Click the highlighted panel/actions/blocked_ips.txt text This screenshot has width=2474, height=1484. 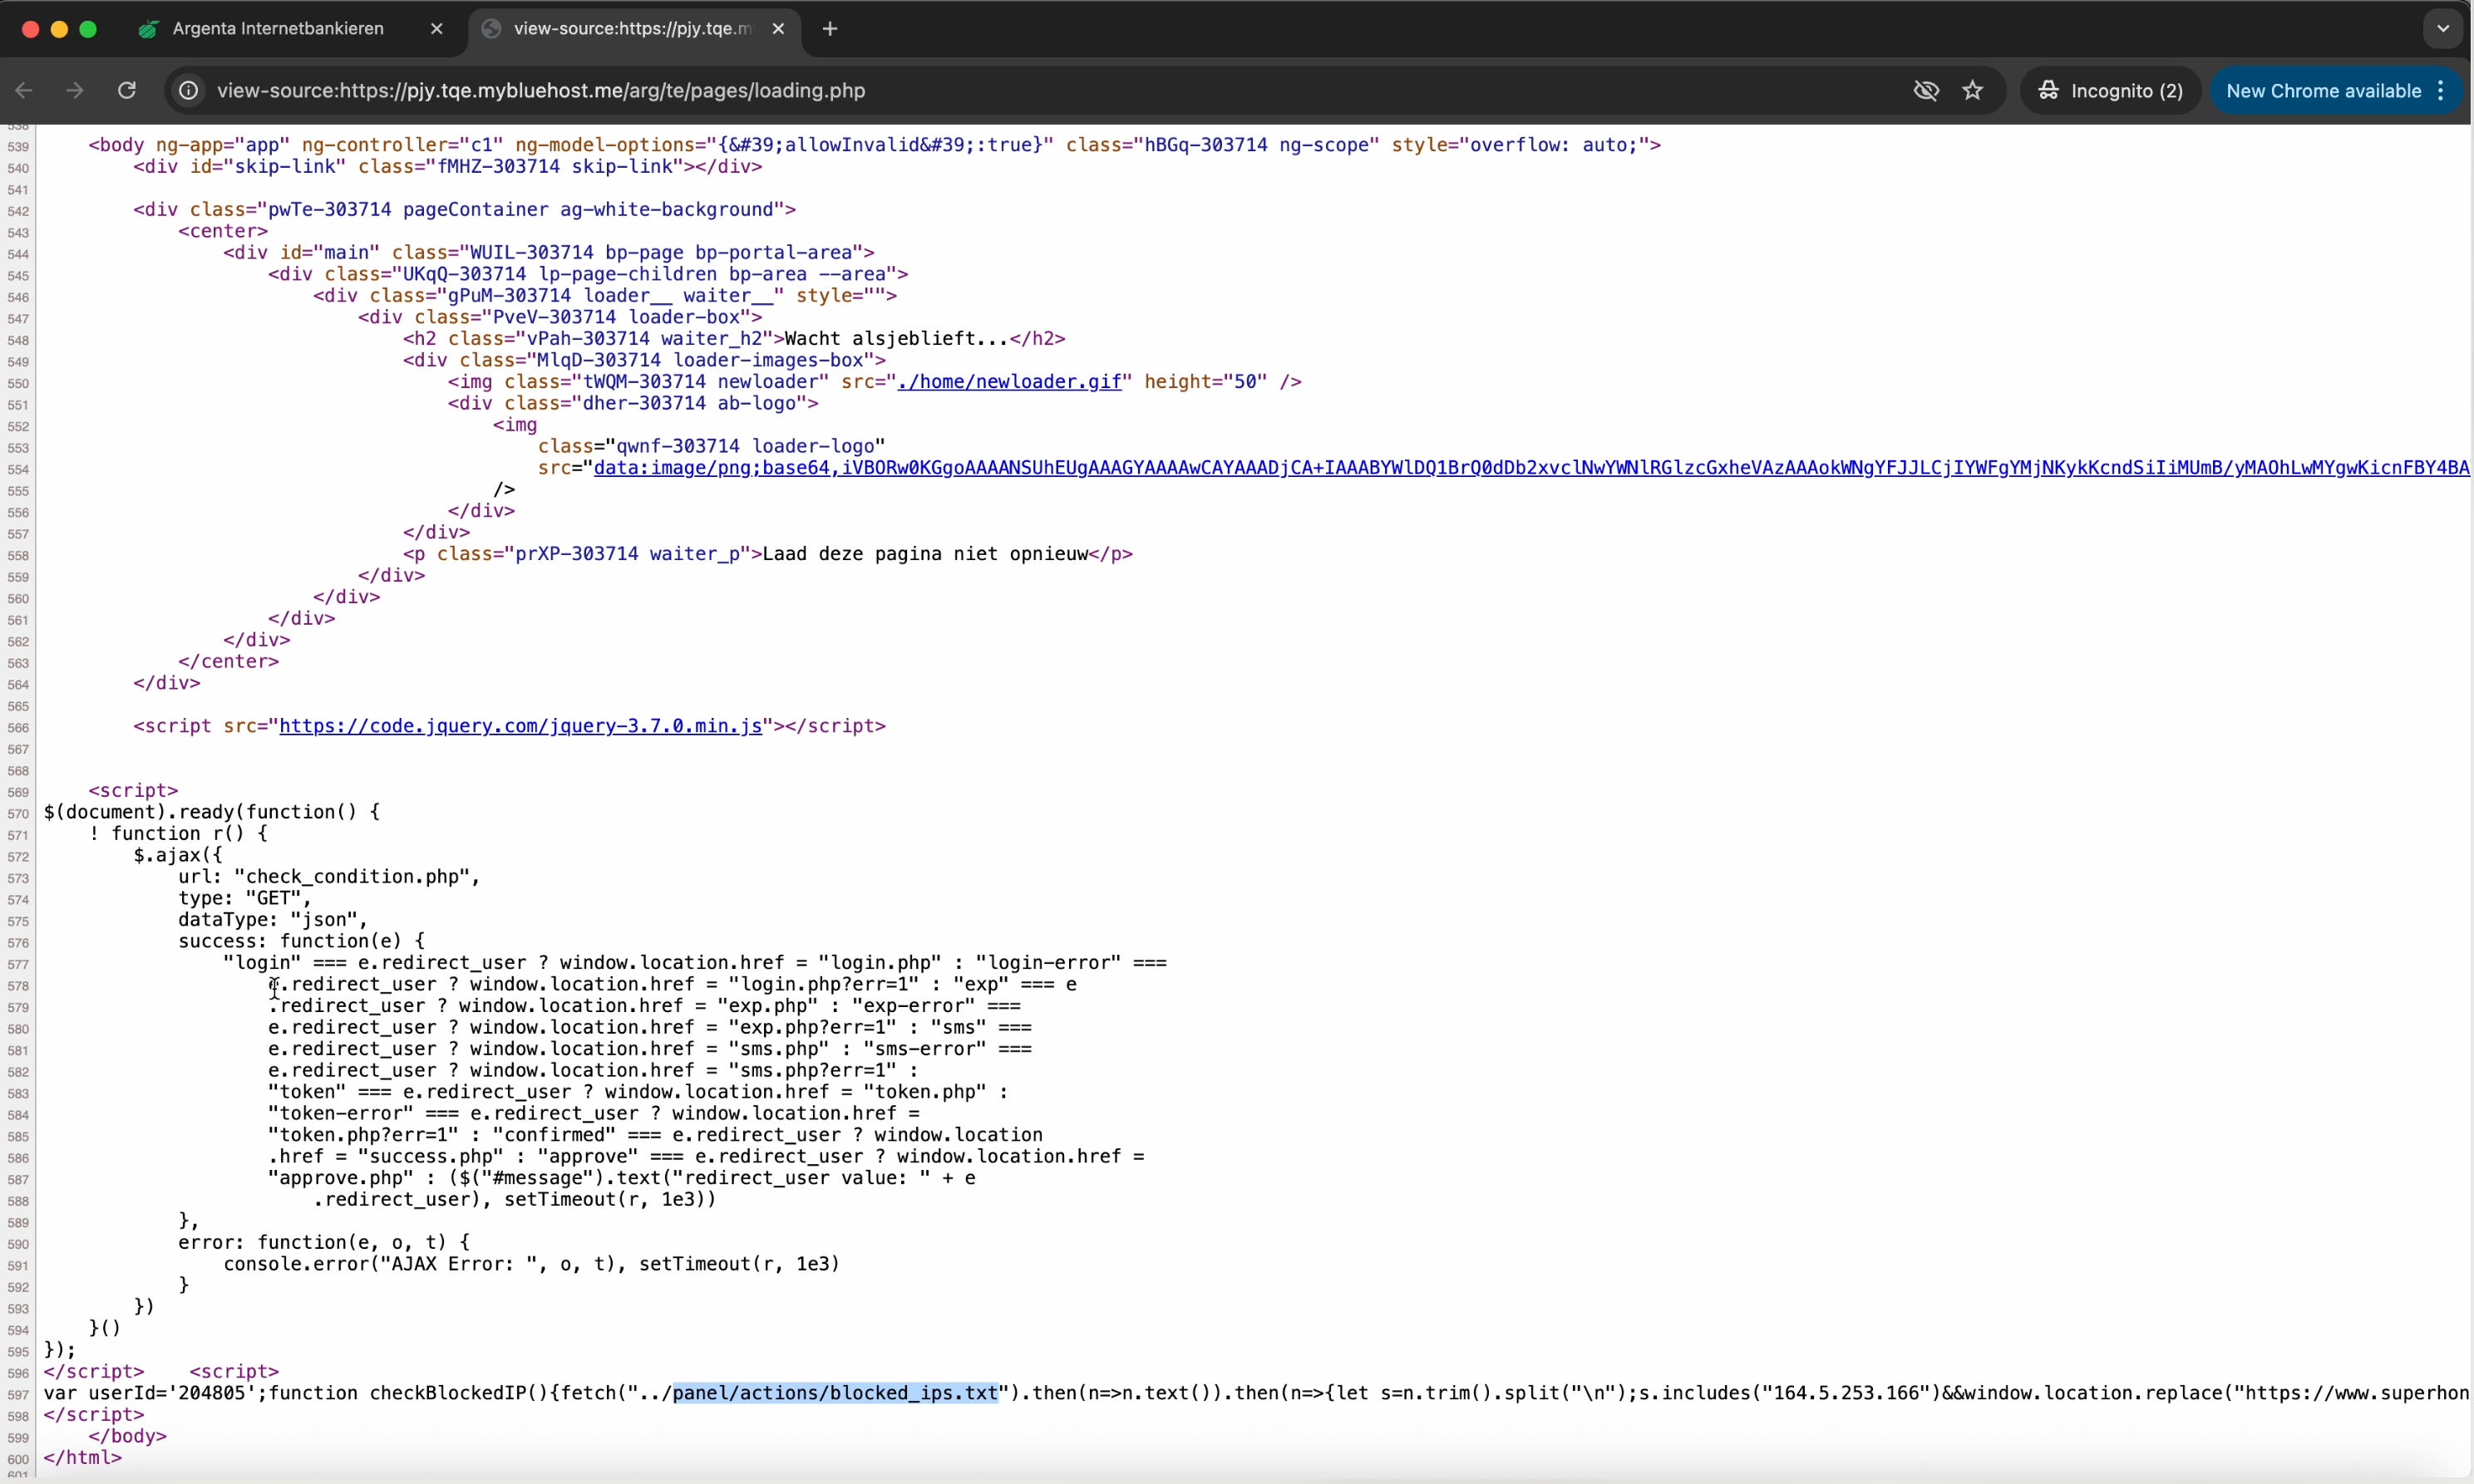(x=835, y=1393)
